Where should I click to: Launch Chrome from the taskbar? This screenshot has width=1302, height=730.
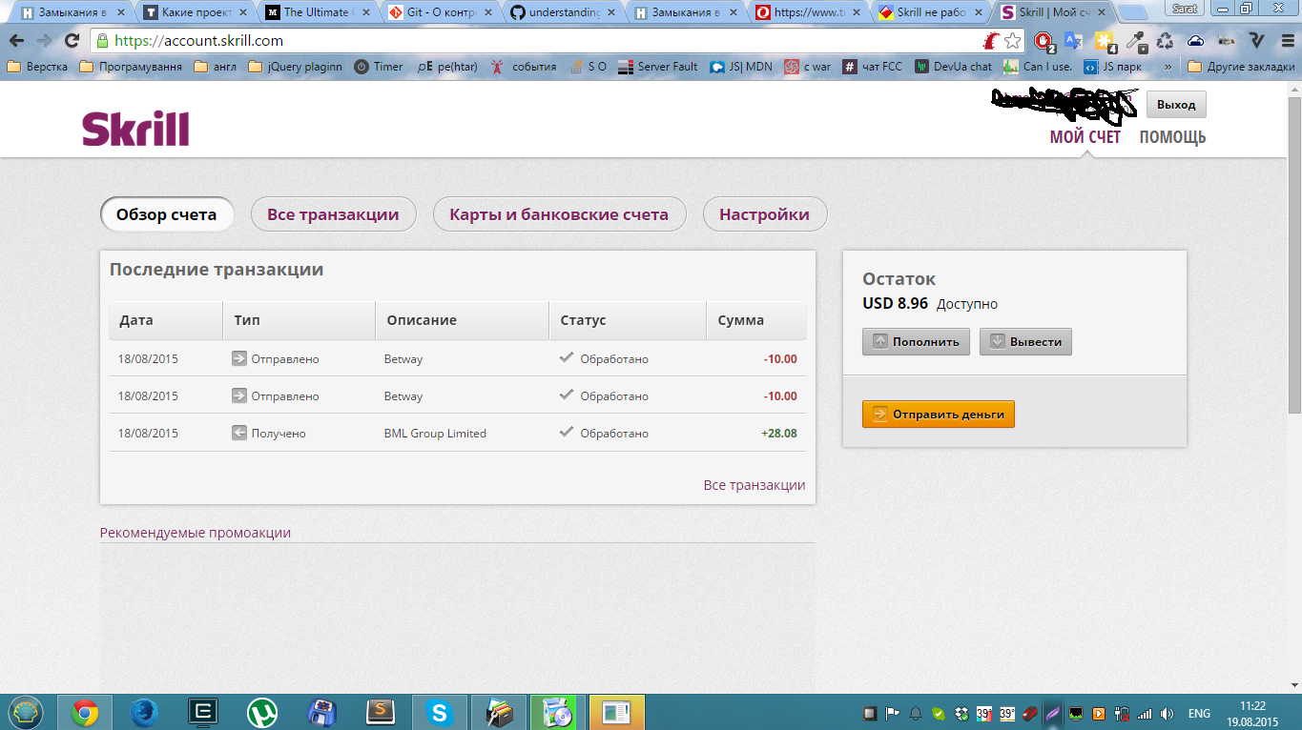[85, 712]
